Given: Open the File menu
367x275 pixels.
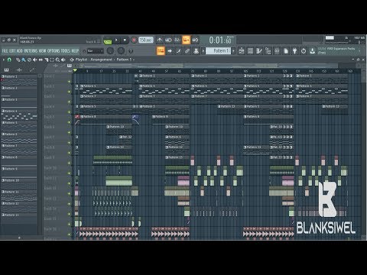Looking at the screenshot, I should [5, 51].
